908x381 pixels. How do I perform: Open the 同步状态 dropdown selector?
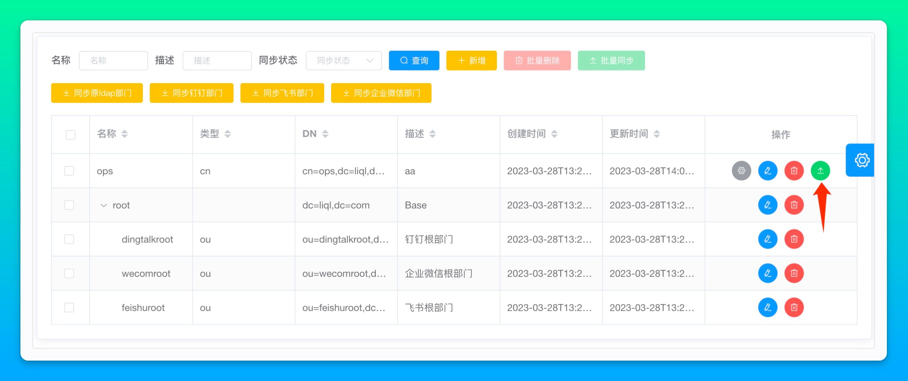coord(344,60)
